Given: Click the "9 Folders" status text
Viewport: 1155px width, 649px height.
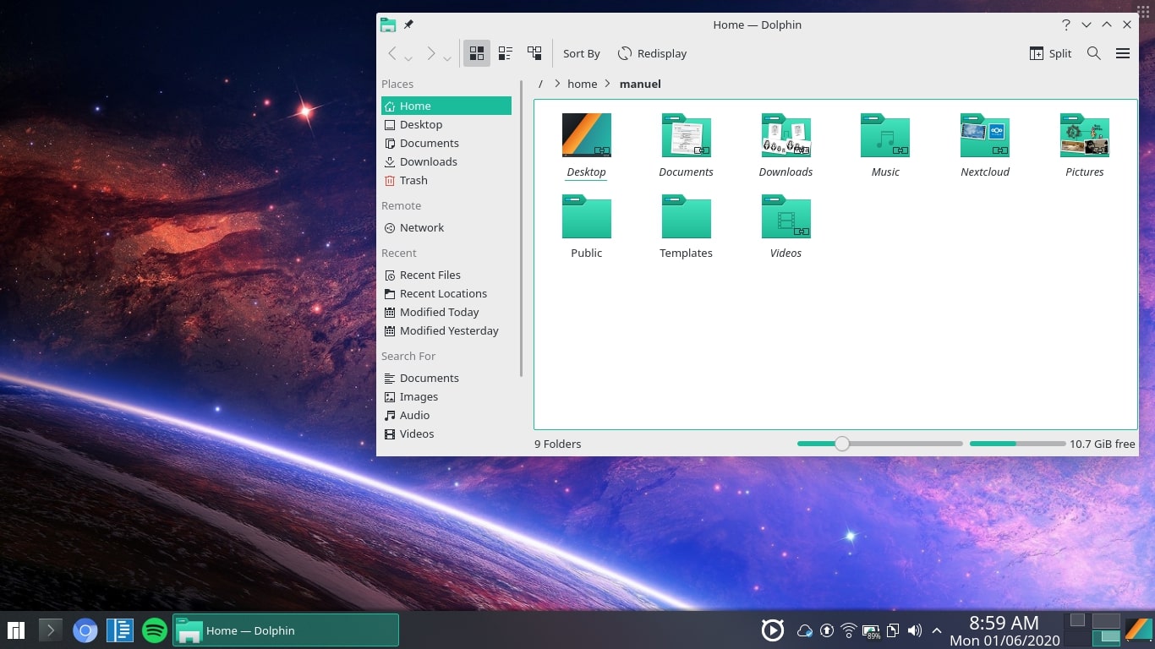Looking at the screenshot, I should pos(558,444).
